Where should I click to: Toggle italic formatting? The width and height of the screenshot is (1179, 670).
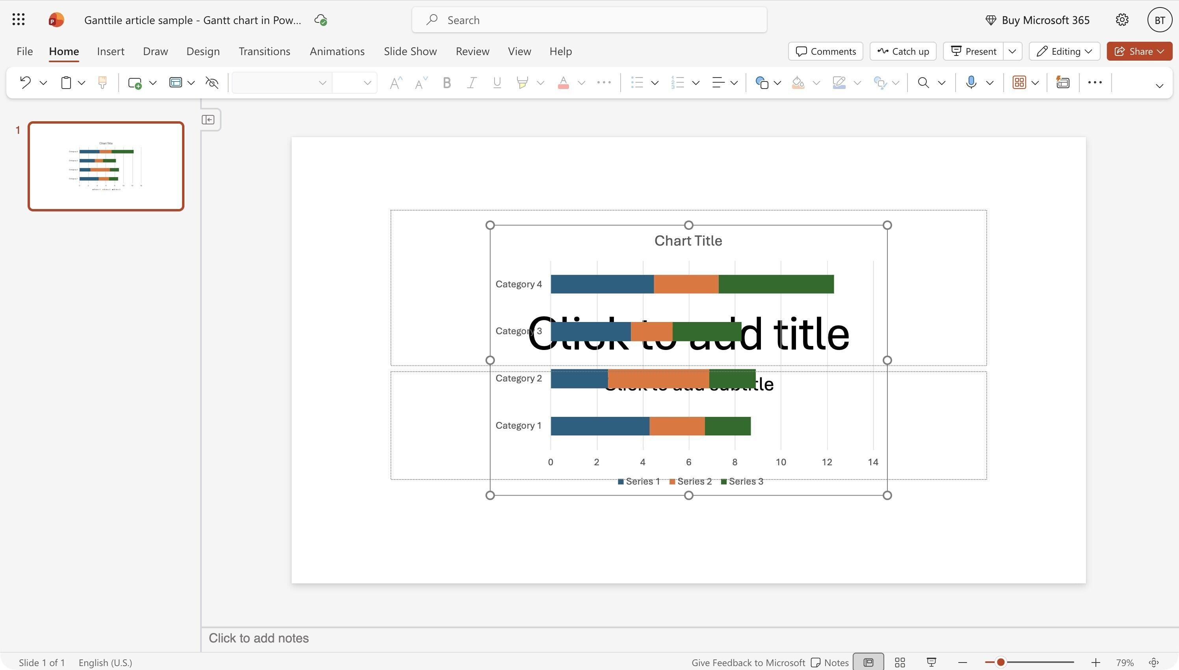[x=472, y=83]
